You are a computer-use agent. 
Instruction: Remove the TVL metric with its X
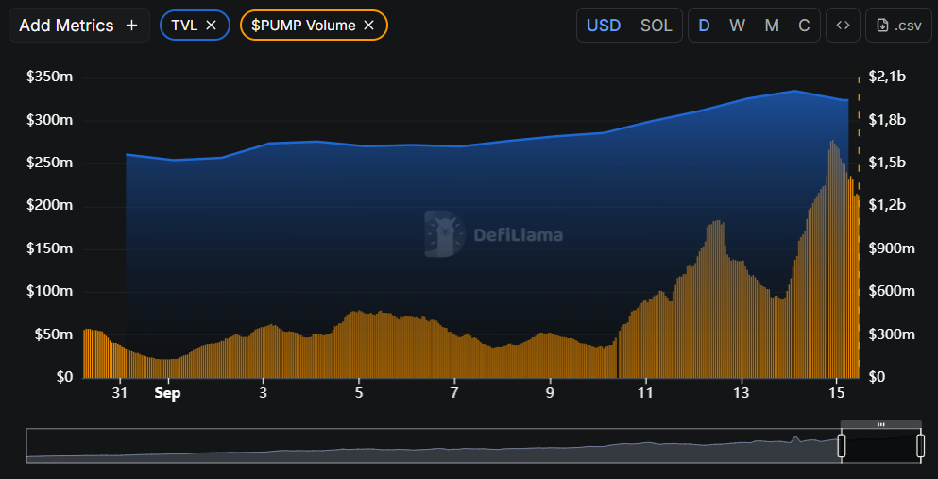(212, 26)
